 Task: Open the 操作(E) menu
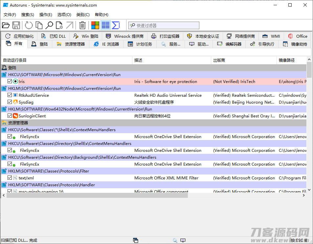pos(46,14)
